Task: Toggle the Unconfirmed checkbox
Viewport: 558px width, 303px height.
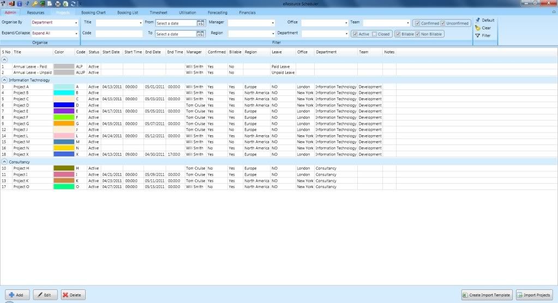Action: [x=443, y=23]
